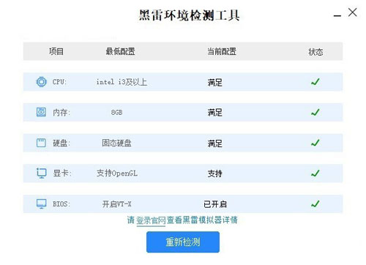This screenshot has height=265, width=366.
Task: Click the 状态 column header
Action: 315,52
